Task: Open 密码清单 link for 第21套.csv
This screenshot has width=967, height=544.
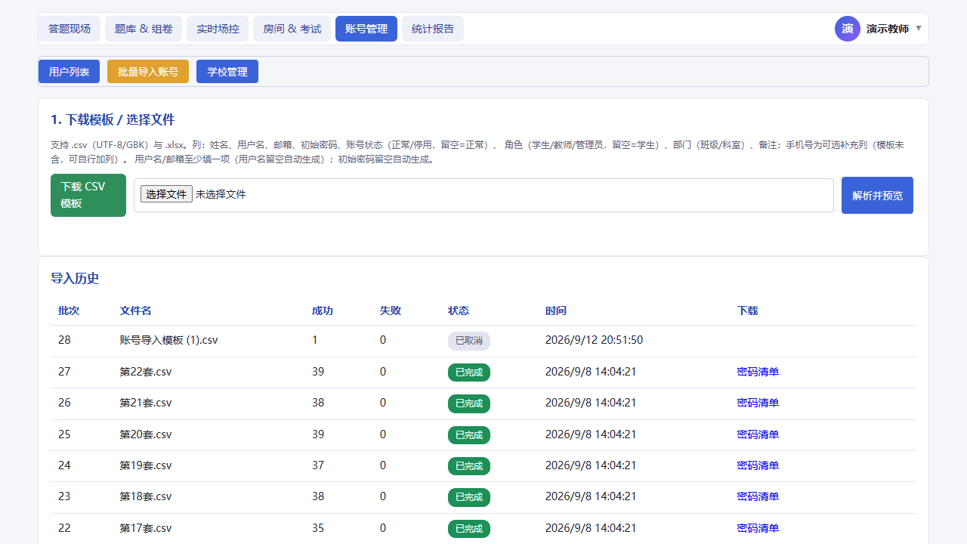Action: (758, 403)
